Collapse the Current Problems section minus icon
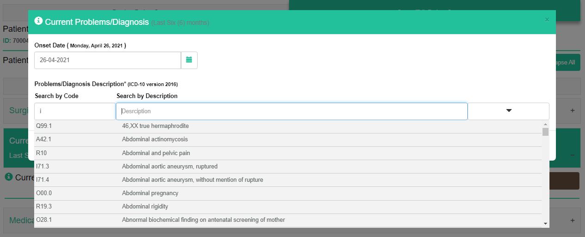585x237 pixels. click(573, 156)
